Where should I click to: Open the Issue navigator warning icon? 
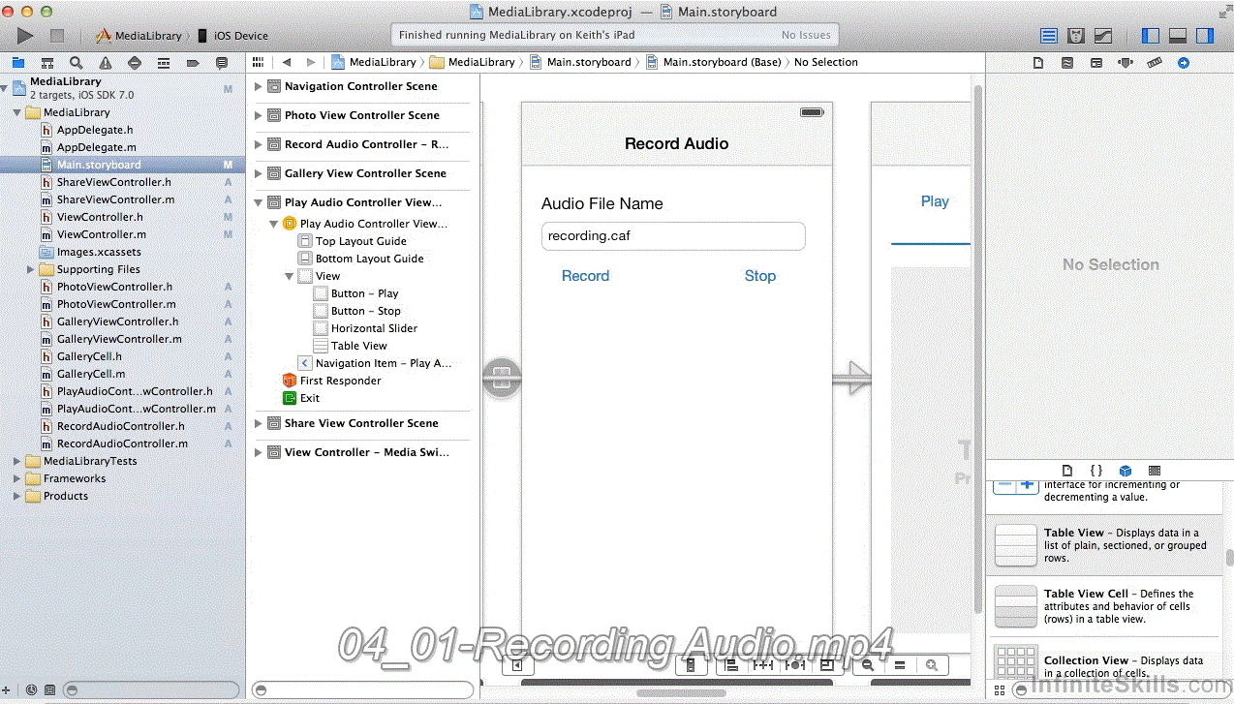pos(105,62)
